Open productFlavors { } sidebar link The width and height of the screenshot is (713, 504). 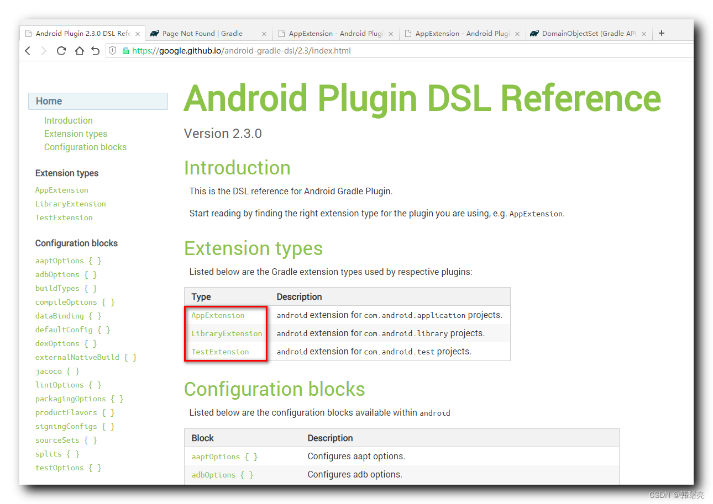pyautogui.click(x=75, y=412)
